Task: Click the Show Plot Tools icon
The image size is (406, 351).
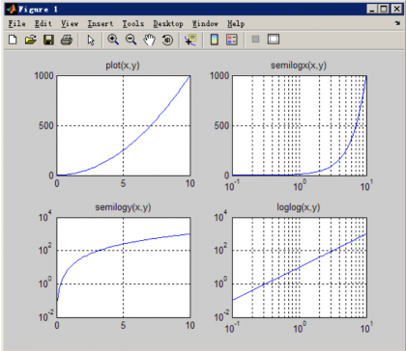Action: click(274, 40)
